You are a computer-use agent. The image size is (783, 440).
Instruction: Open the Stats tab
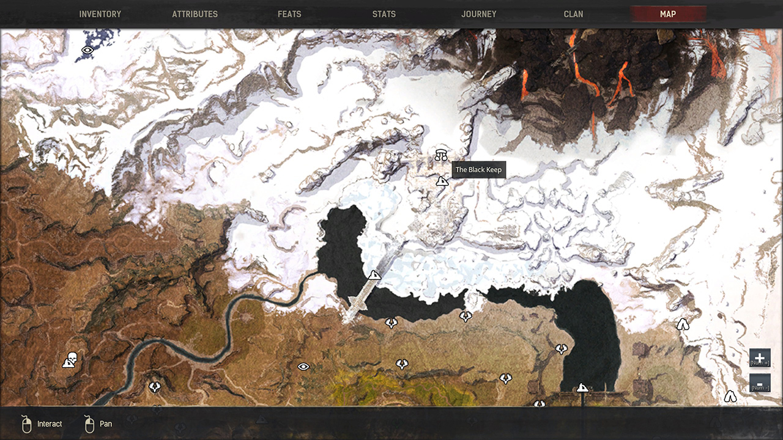point(384,14)
